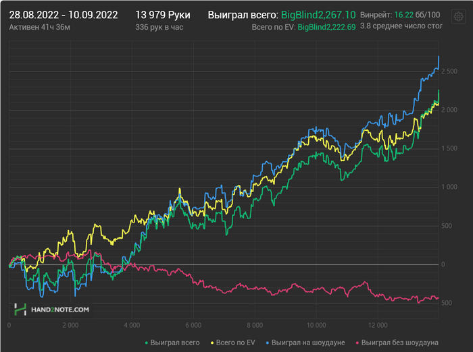The image size is (473, 352).
Task: Open the chart settings gear icon
Action: [x=458, y=16]
